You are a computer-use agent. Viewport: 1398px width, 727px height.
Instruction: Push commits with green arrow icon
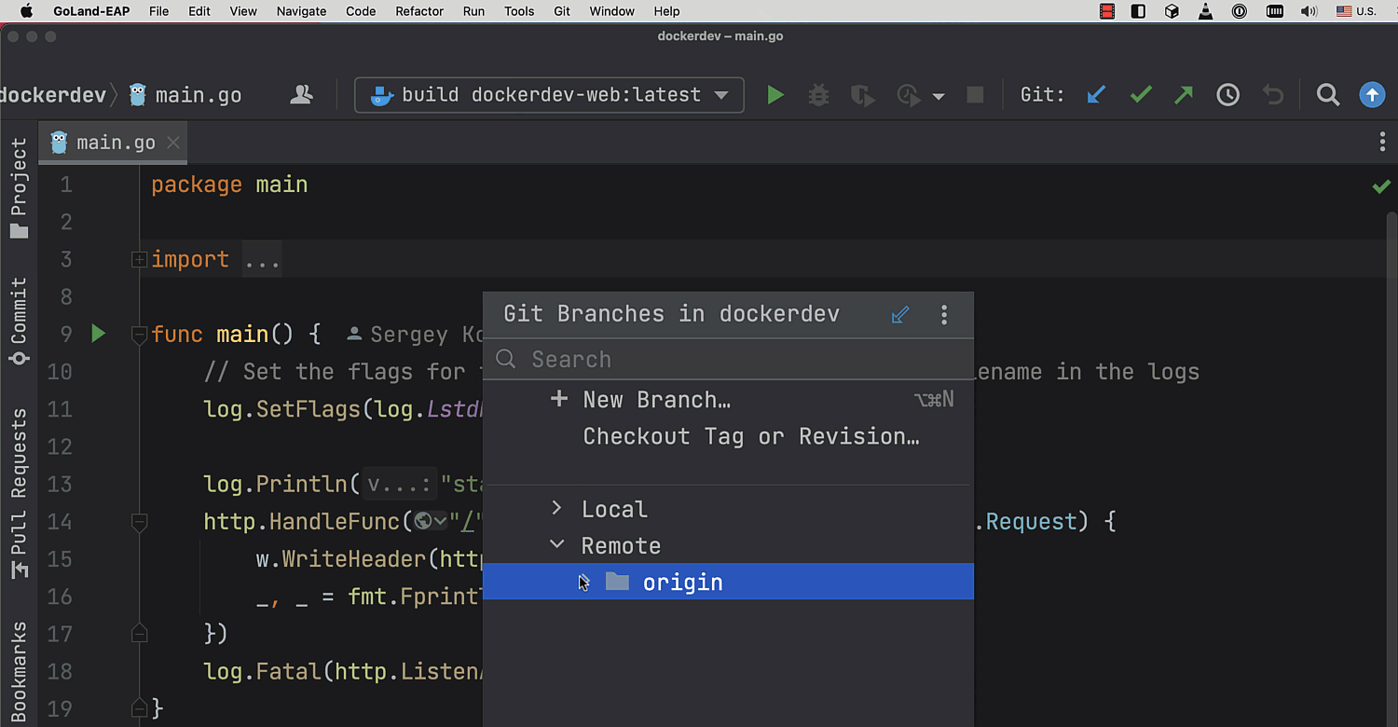pos(1184,95)
